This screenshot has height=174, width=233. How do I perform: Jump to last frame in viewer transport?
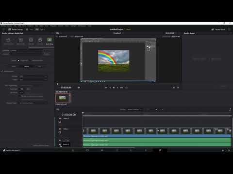121,87
